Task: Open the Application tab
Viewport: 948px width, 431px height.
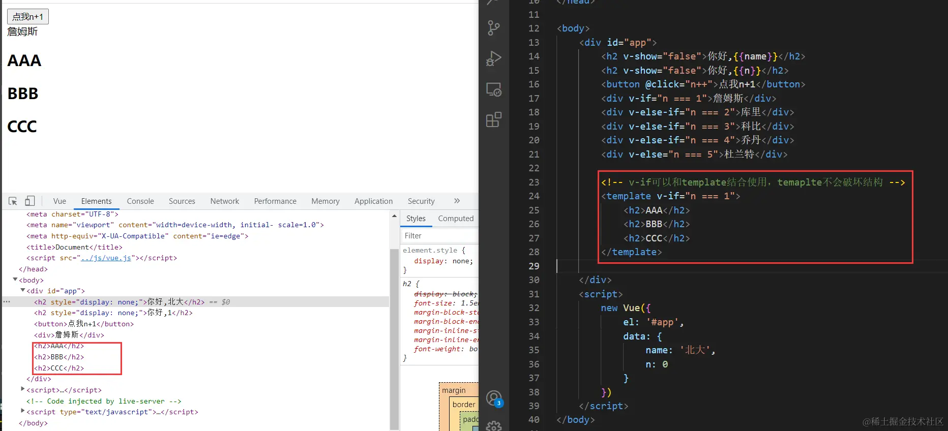Action: 374,201
